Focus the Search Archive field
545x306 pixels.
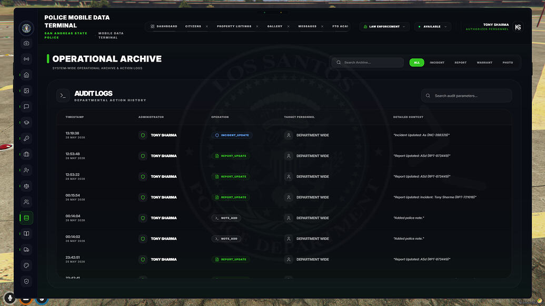pyautogui.click(x=368, y=63)
